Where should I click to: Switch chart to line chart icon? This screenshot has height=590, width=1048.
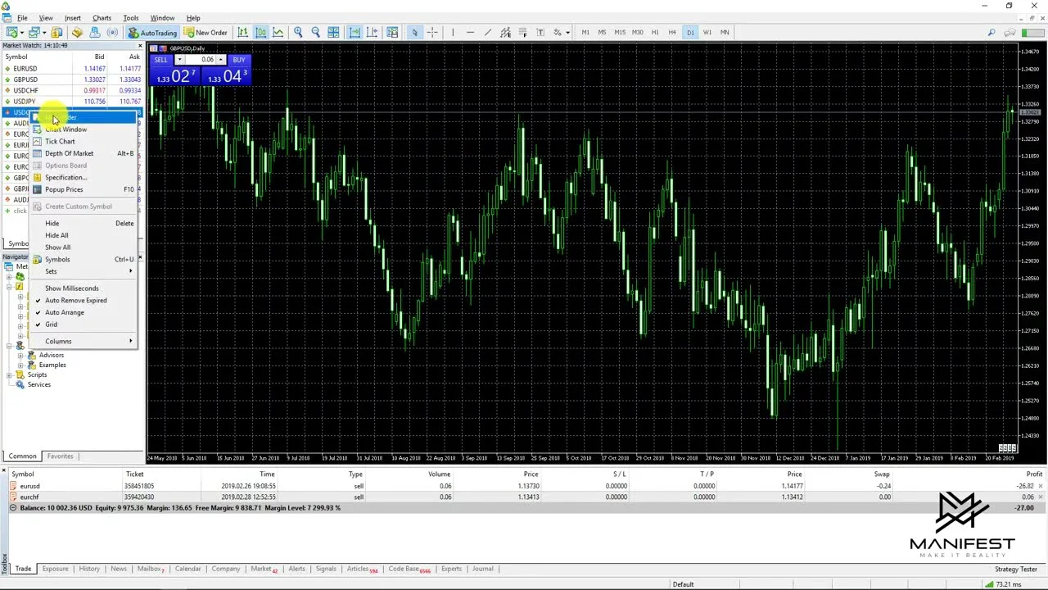(x=278, y=33)
